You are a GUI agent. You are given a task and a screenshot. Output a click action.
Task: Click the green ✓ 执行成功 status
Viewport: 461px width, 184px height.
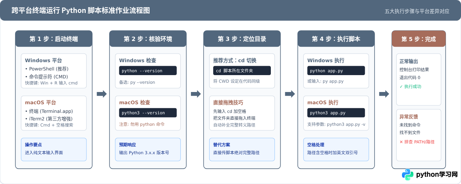410,87
